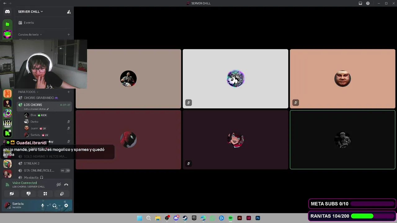
Task: Open the green eyeball server icon
Action: coord(7,113)
